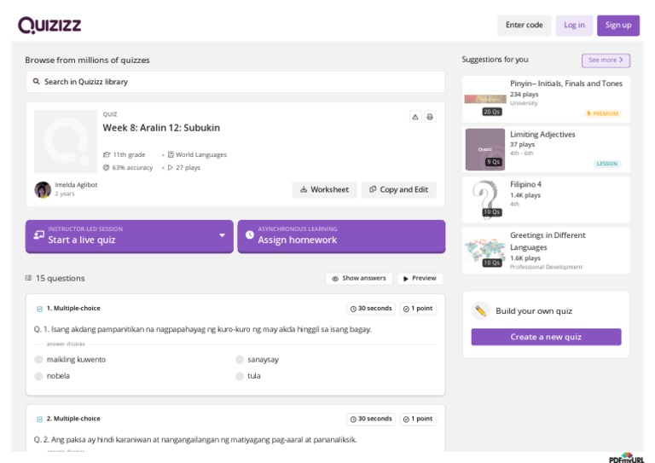Click the magnifier search icon
This screenshot has width=655, height=463.
point(37,82)
